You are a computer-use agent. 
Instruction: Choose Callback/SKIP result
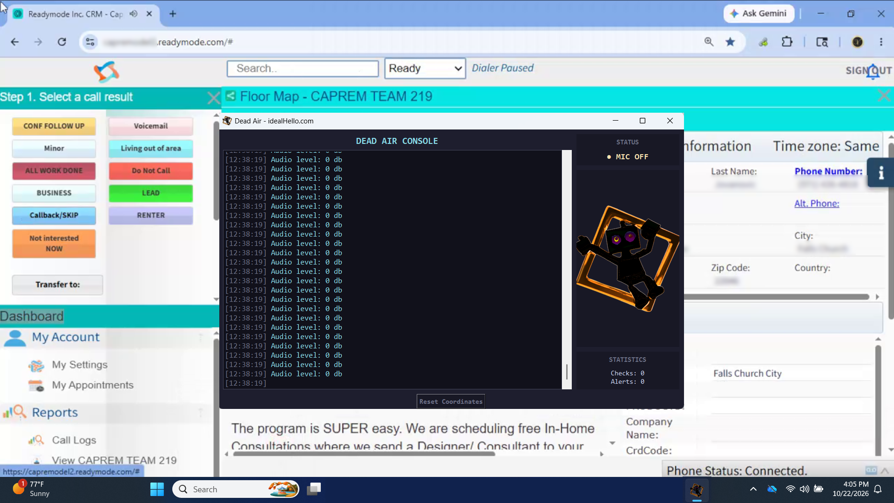(x=54, y=216)
